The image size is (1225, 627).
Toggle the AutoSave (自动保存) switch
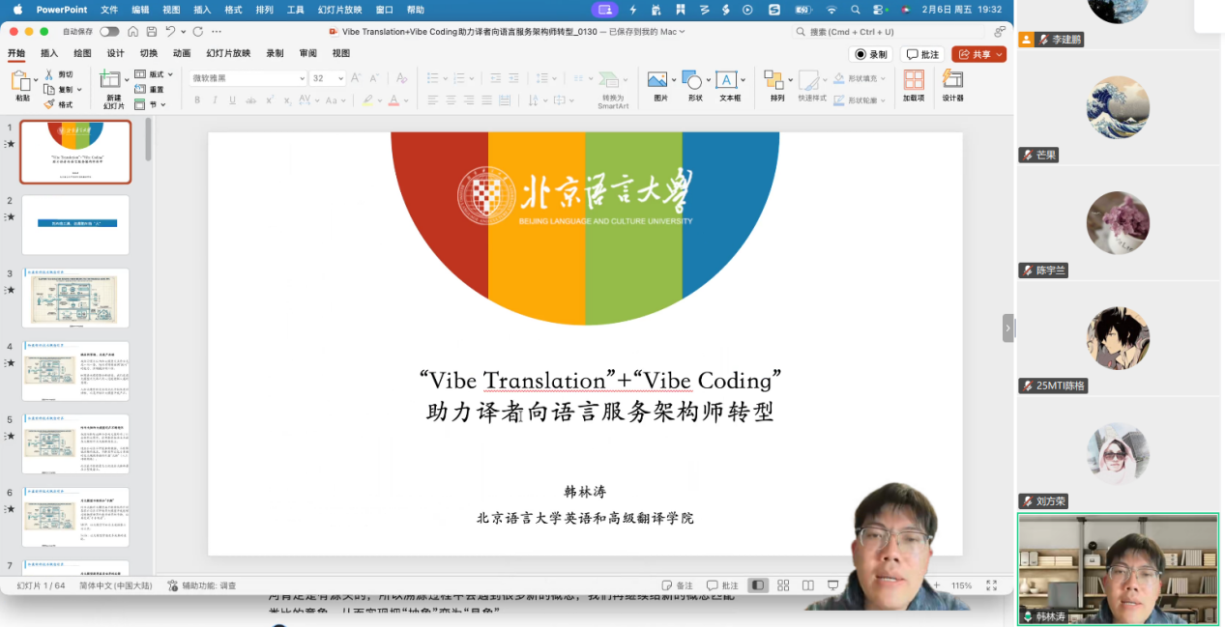coord(109,32)
